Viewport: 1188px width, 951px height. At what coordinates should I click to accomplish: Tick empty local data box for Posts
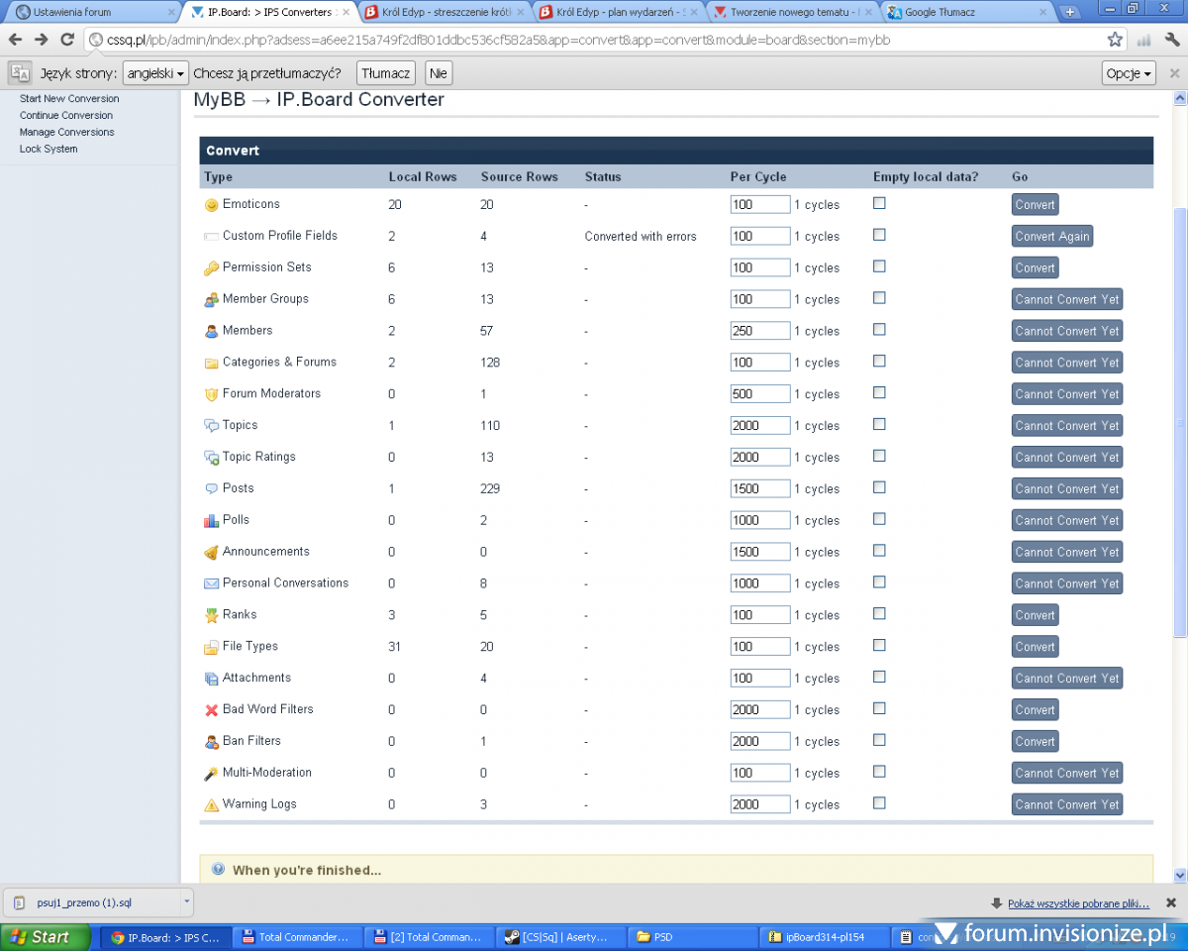(879, 487)
